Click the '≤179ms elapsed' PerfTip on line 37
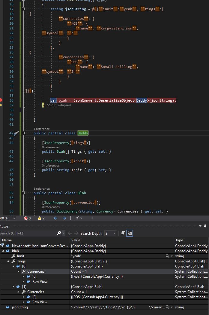This screenshot has height=315, width=209. point(59,105)
